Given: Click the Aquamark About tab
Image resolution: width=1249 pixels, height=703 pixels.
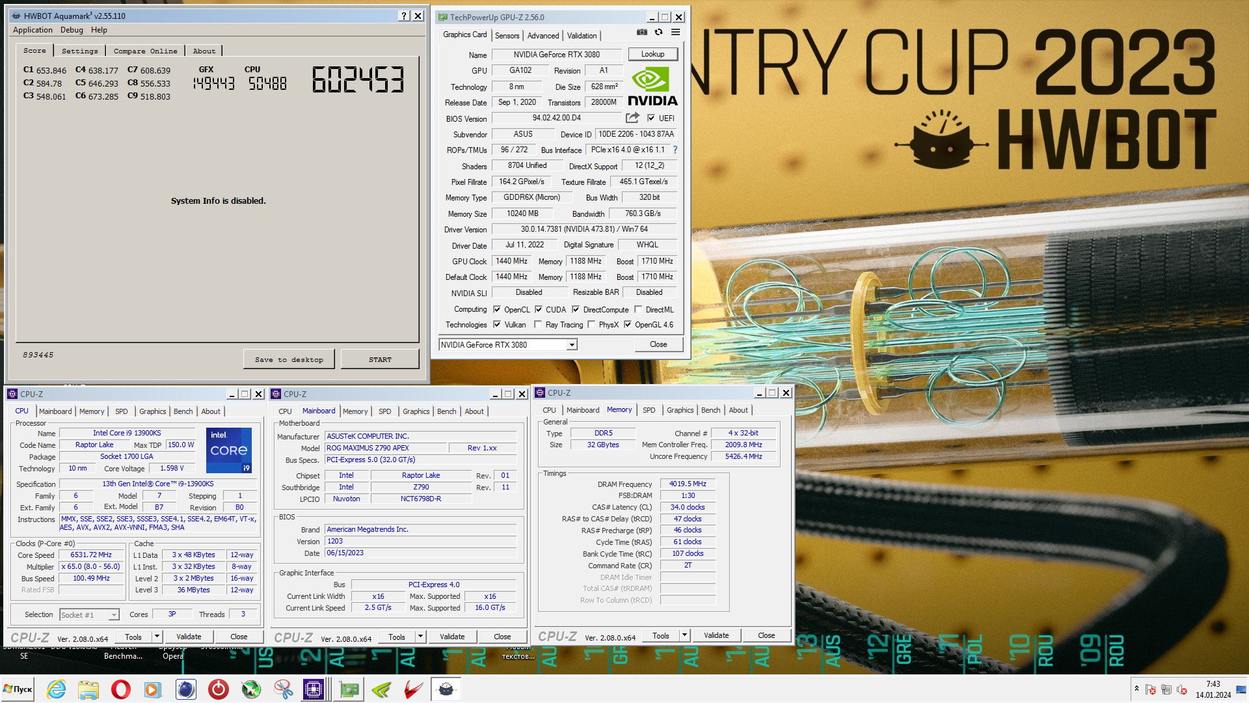Looking at the screenshot, I should click(204, 51).
